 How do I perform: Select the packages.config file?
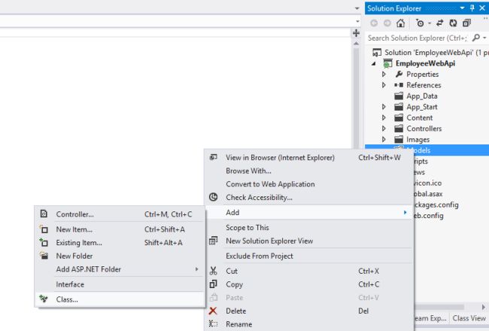436,205
